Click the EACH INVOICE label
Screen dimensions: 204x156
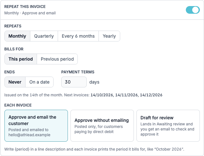click(18, 105)
